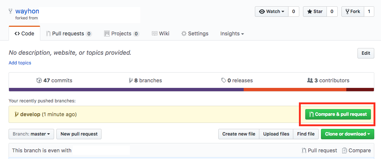Screen dimensions: 381x159
Task: Click the watchers count 0
Action: pyautogui.click(x=294, y=12)
